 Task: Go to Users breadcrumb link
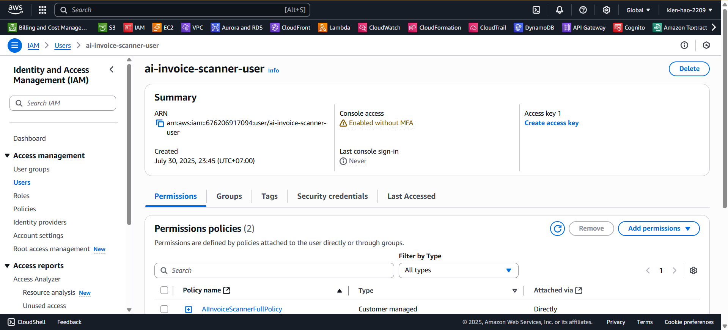tap(63, 46)
